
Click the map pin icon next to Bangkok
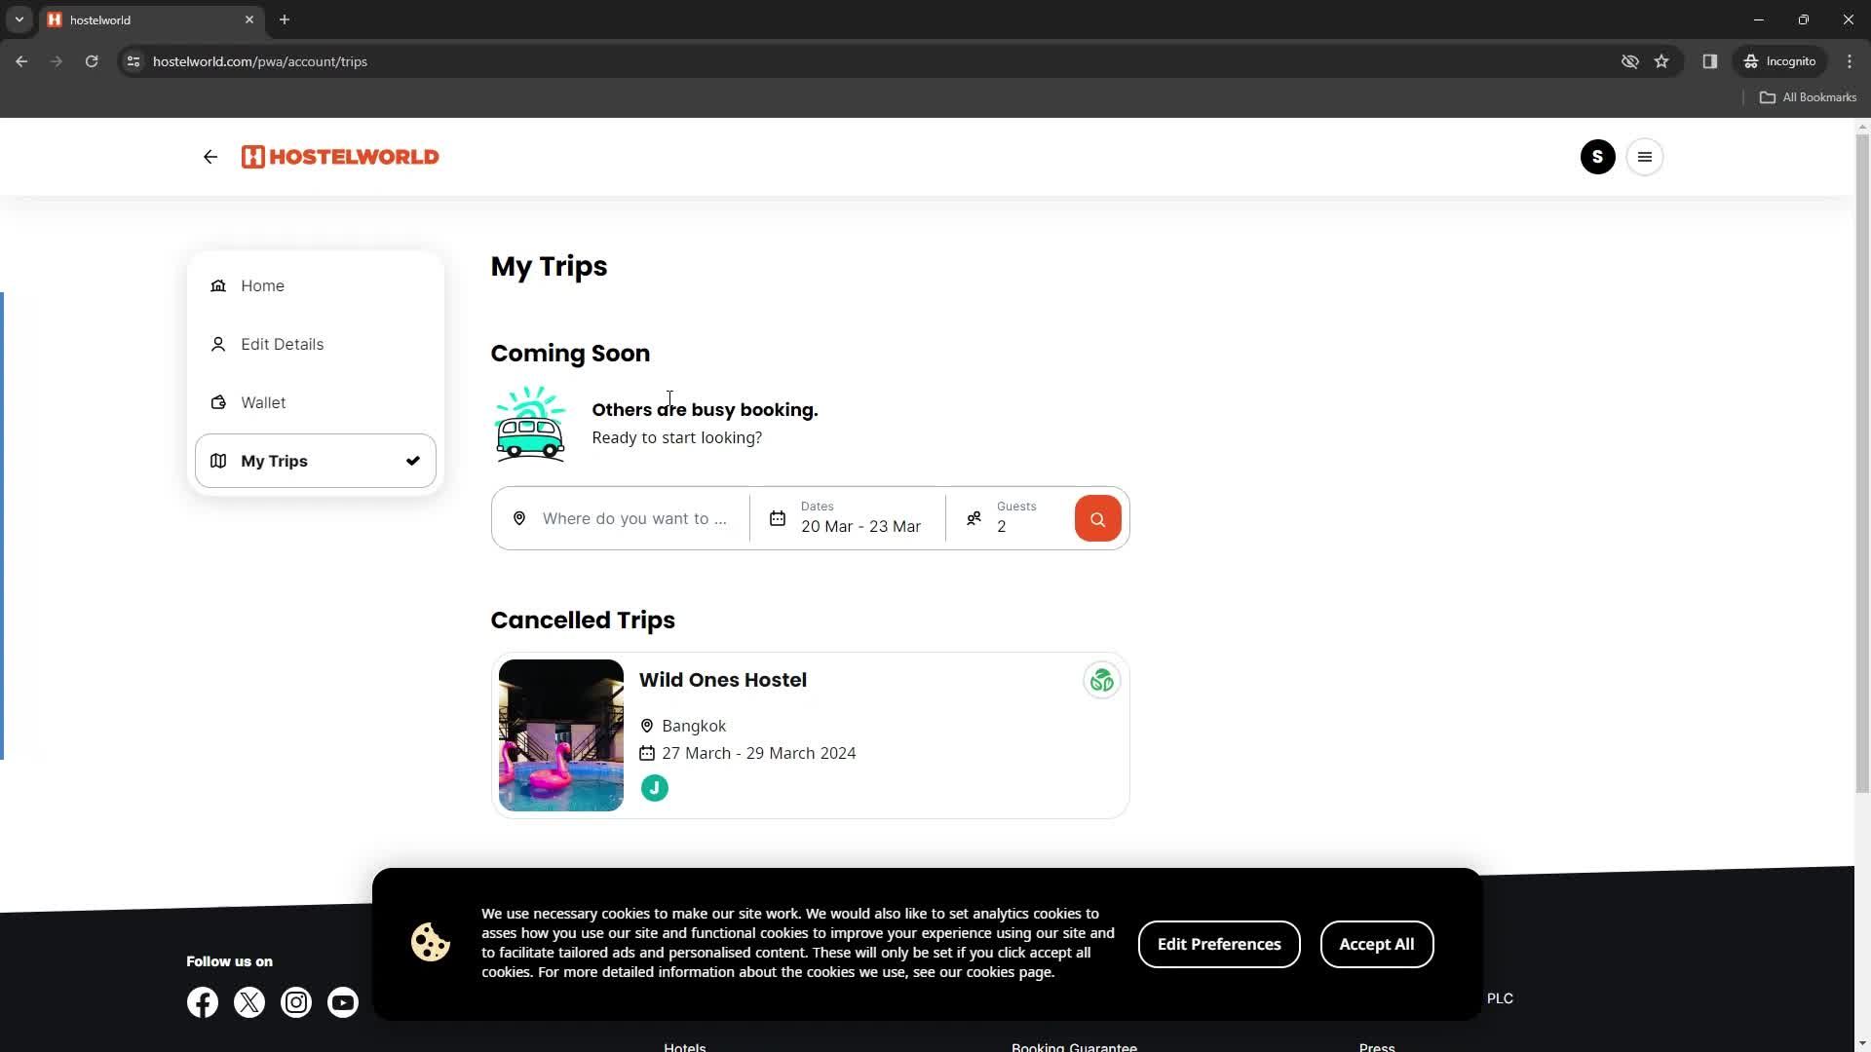point(646,725)
